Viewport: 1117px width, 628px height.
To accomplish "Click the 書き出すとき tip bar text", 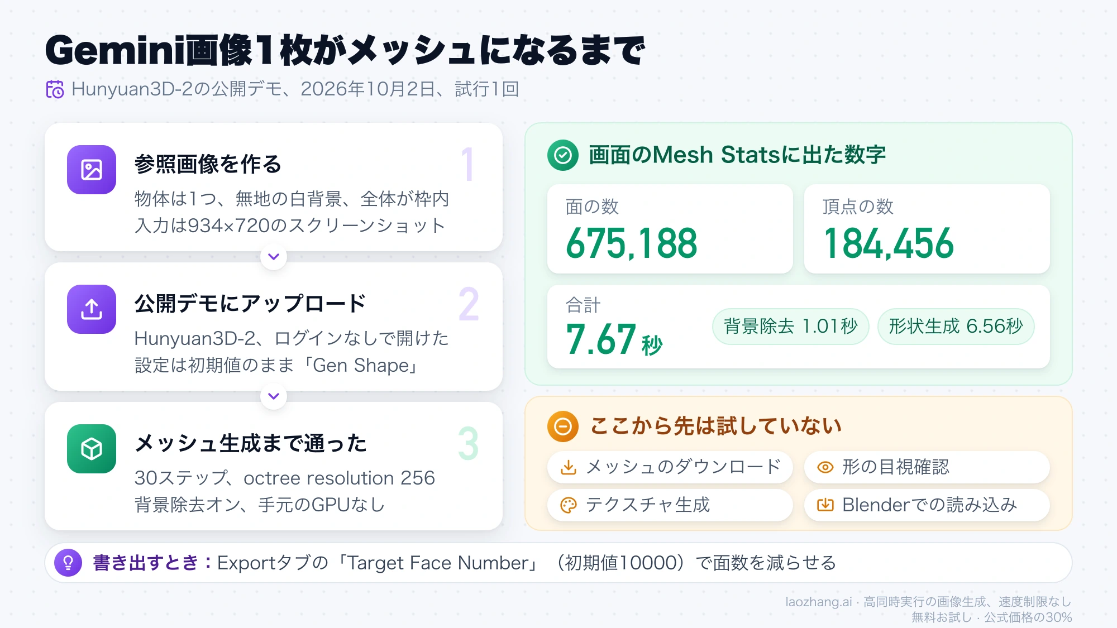I will coord(465,563).
